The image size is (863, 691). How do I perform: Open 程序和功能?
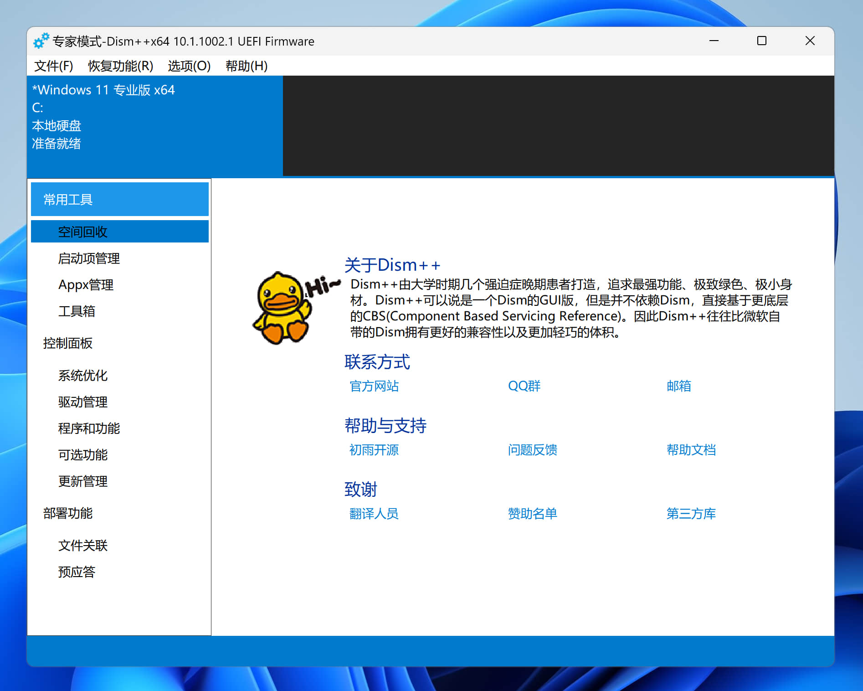click(x=89, y=428)
